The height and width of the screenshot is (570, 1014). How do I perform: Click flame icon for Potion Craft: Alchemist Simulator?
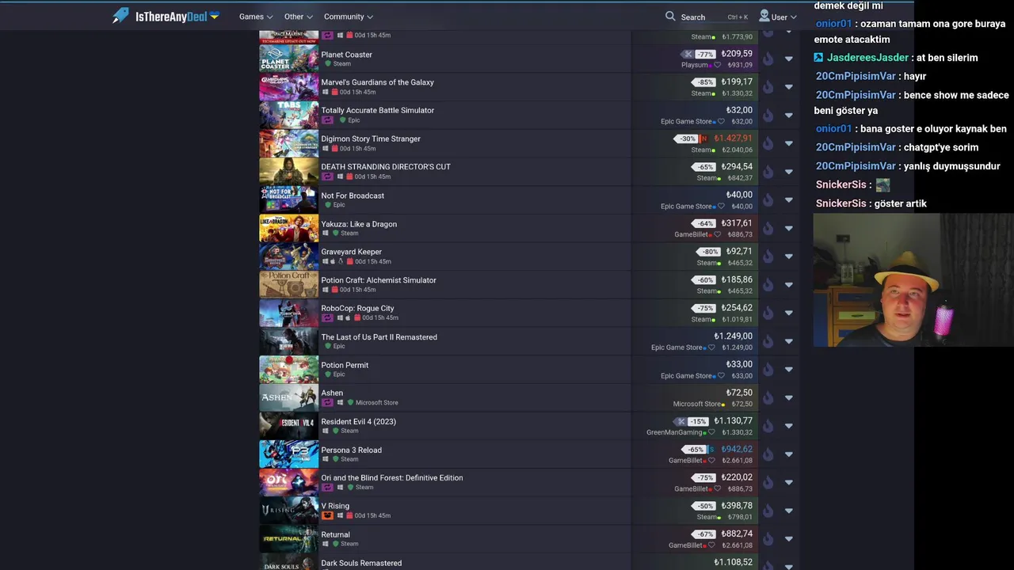coord(768,285)
